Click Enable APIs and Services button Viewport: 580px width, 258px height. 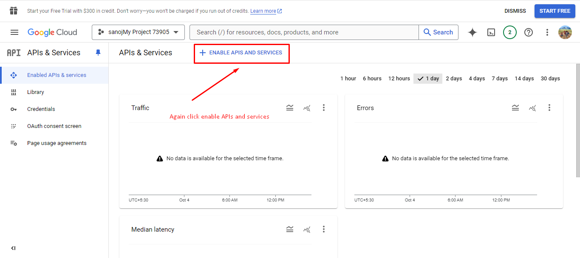coord(241,53)
